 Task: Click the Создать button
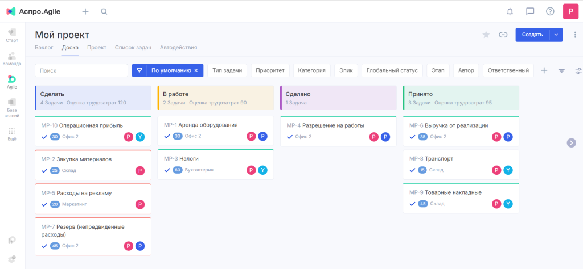[x=532, y=35]
